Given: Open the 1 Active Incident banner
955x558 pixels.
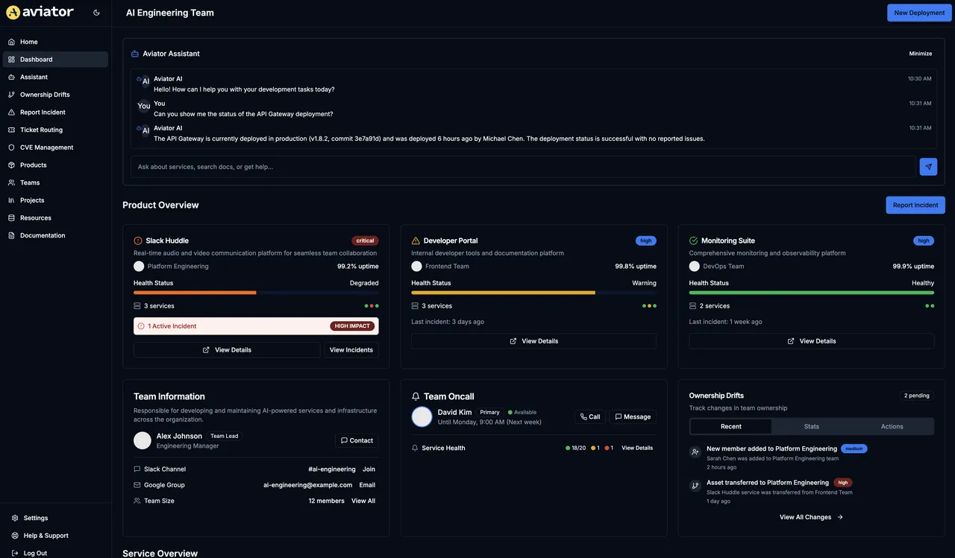Looking at the screenshot, I should [256, 326].
